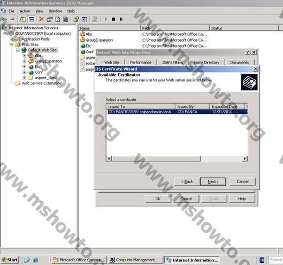Click the context help question button in Properties
283x265 pixels.
(x=248, y=52)
